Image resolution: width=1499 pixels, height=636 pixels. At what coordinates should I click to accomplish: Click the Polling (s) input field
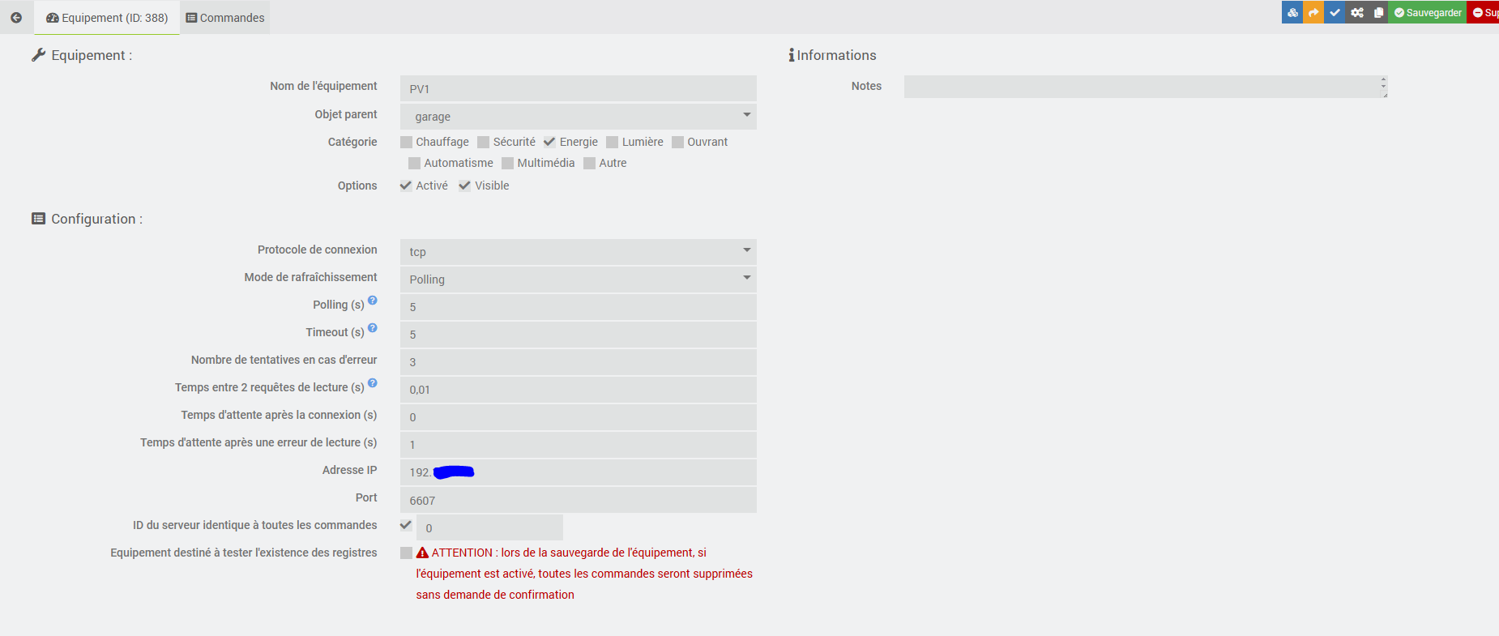(579, 307)
